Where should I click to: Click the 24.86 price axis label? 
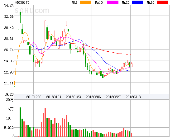point(9,61)
